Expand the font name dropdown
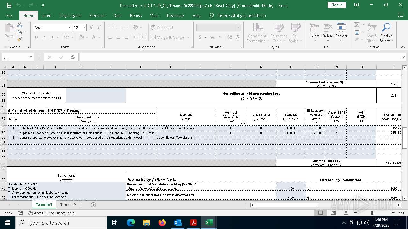 pyautogui.click(x=70, y=28)
